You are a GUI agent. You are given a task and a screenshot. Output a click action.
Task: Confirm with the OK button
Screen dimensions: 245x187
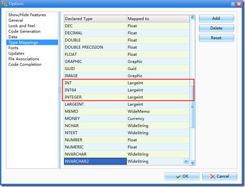point(182,176)
